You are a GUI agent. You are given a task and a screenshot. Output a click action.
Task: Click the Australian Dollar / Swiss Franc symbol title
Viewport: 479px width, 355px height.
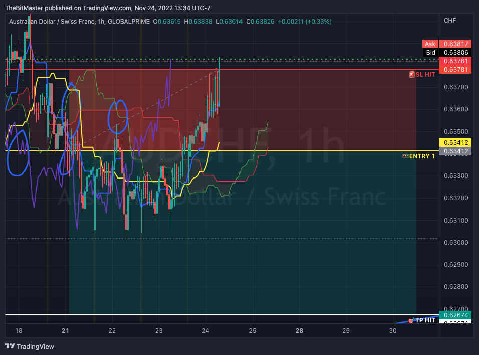coord(52,22)
